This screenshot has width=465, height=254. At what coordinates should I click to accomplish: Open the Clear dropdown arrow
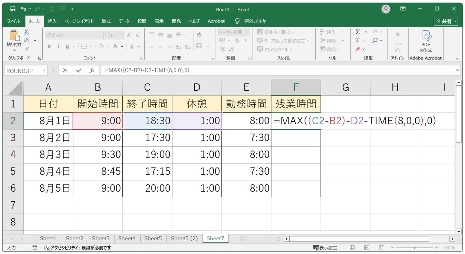coord(364,49)
